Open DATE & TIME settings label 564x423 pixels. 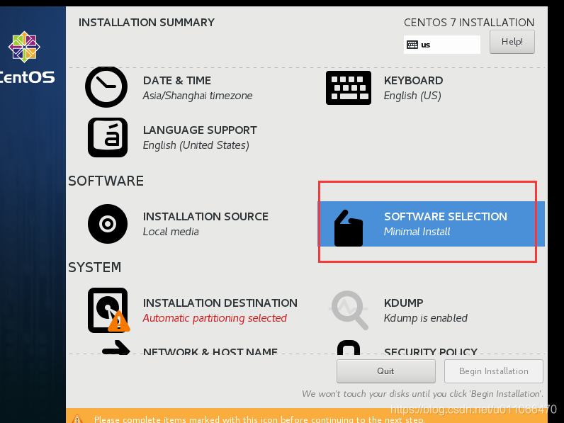[x=177, y=81]
